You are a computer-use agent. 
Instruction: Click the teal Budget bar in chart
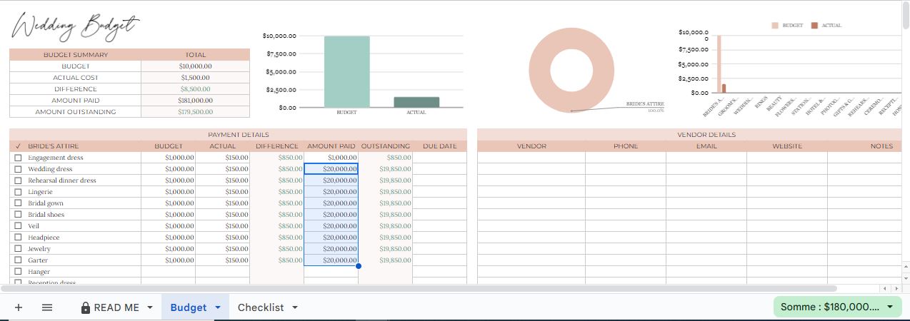[346, 71]
